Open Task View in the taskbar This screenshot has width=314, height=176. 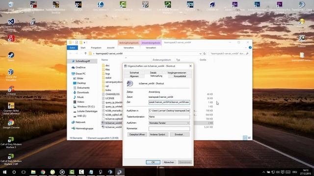click(x=24, y=172)
